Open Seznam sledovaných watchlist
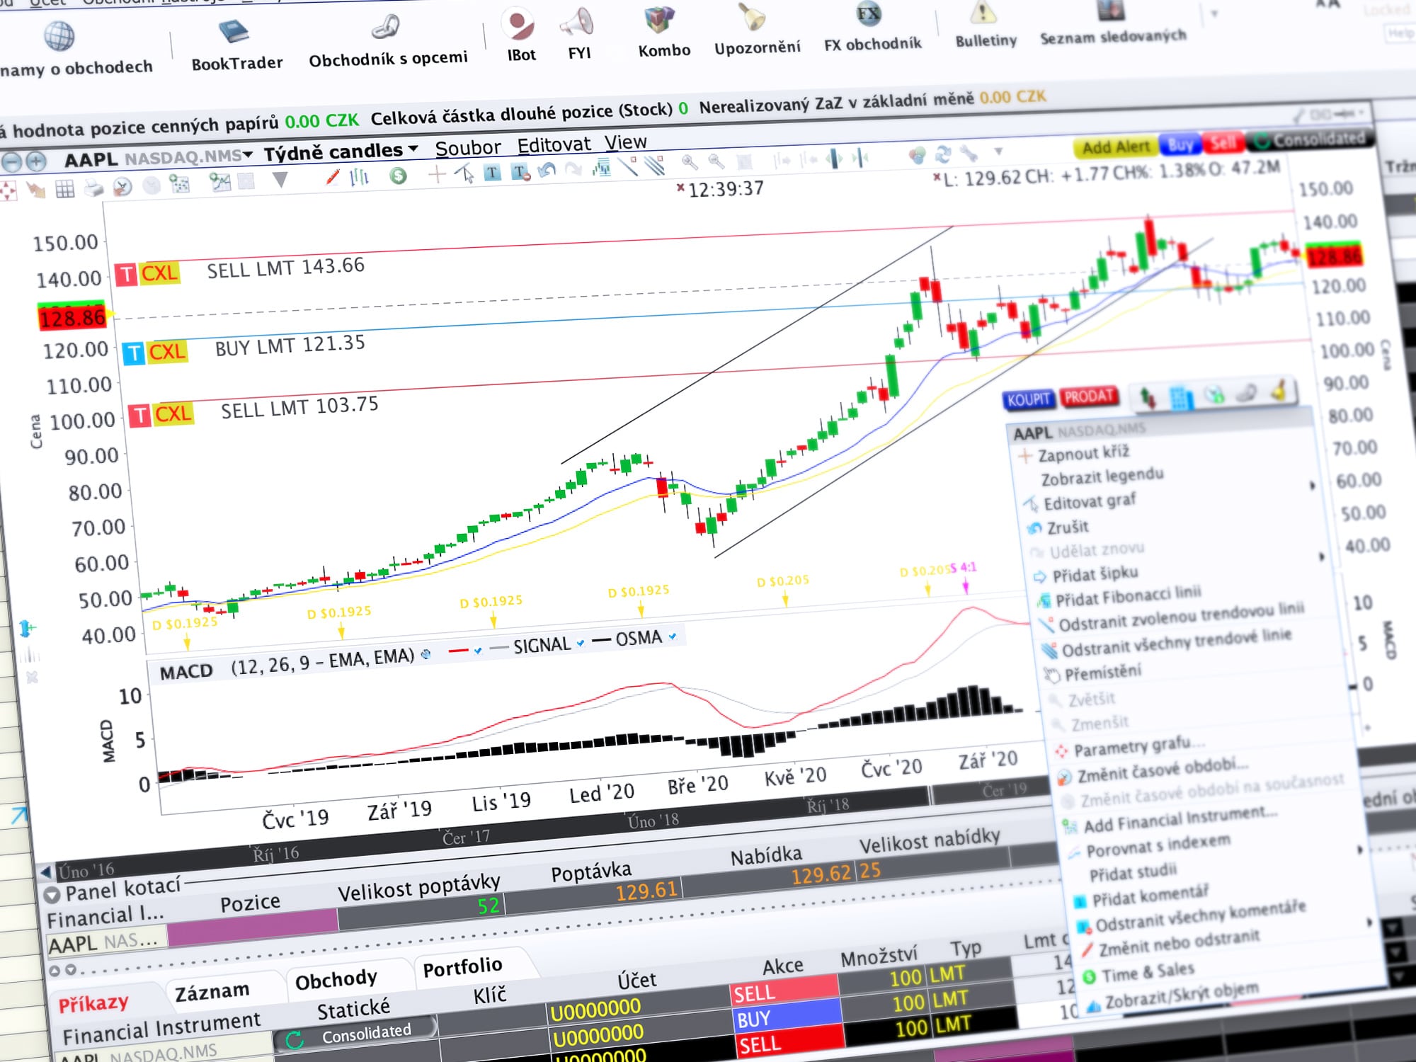This screenshot has width=1416, height=1062. [x=1112, y=23]
